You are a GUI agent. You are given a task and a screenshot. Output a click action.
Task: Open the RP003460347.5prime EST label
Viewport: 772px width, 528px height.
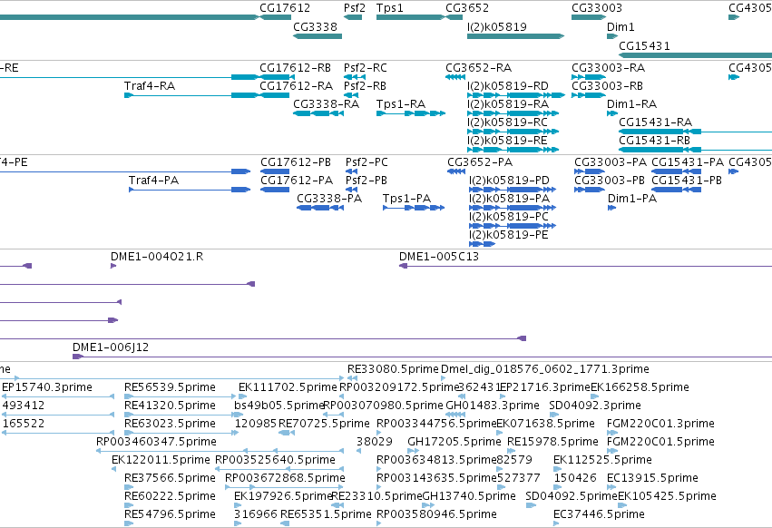point(156,442)
